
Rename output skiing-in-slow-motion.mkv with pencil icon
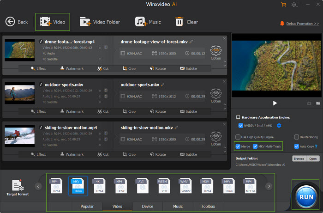176,128
